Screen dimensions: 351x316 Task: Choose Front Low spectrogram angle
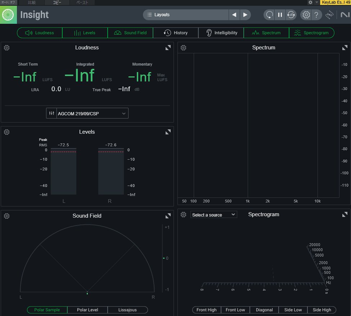click(235, 310)
